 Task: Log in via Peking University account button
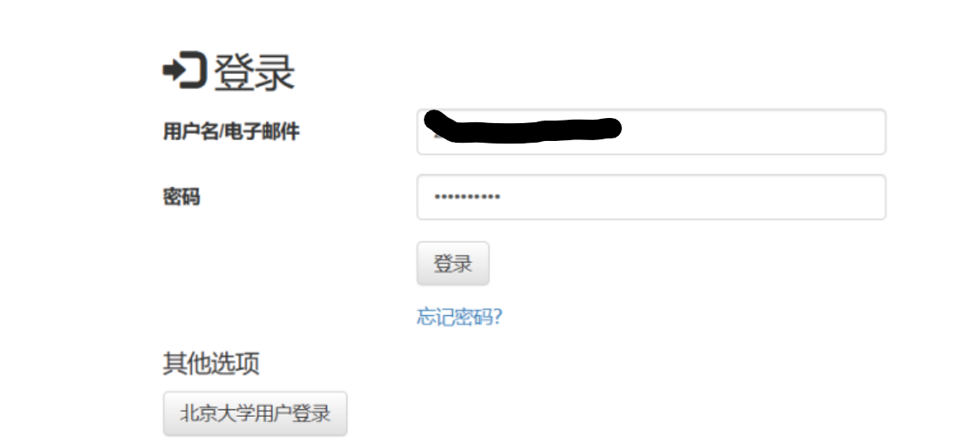tap(256, 414)
